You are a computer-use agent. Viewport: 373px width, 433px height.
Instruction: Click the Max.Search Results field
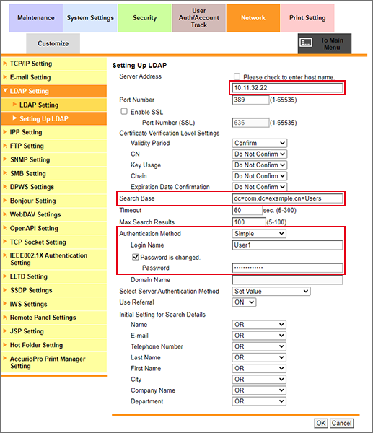click(x=249, y=222)
